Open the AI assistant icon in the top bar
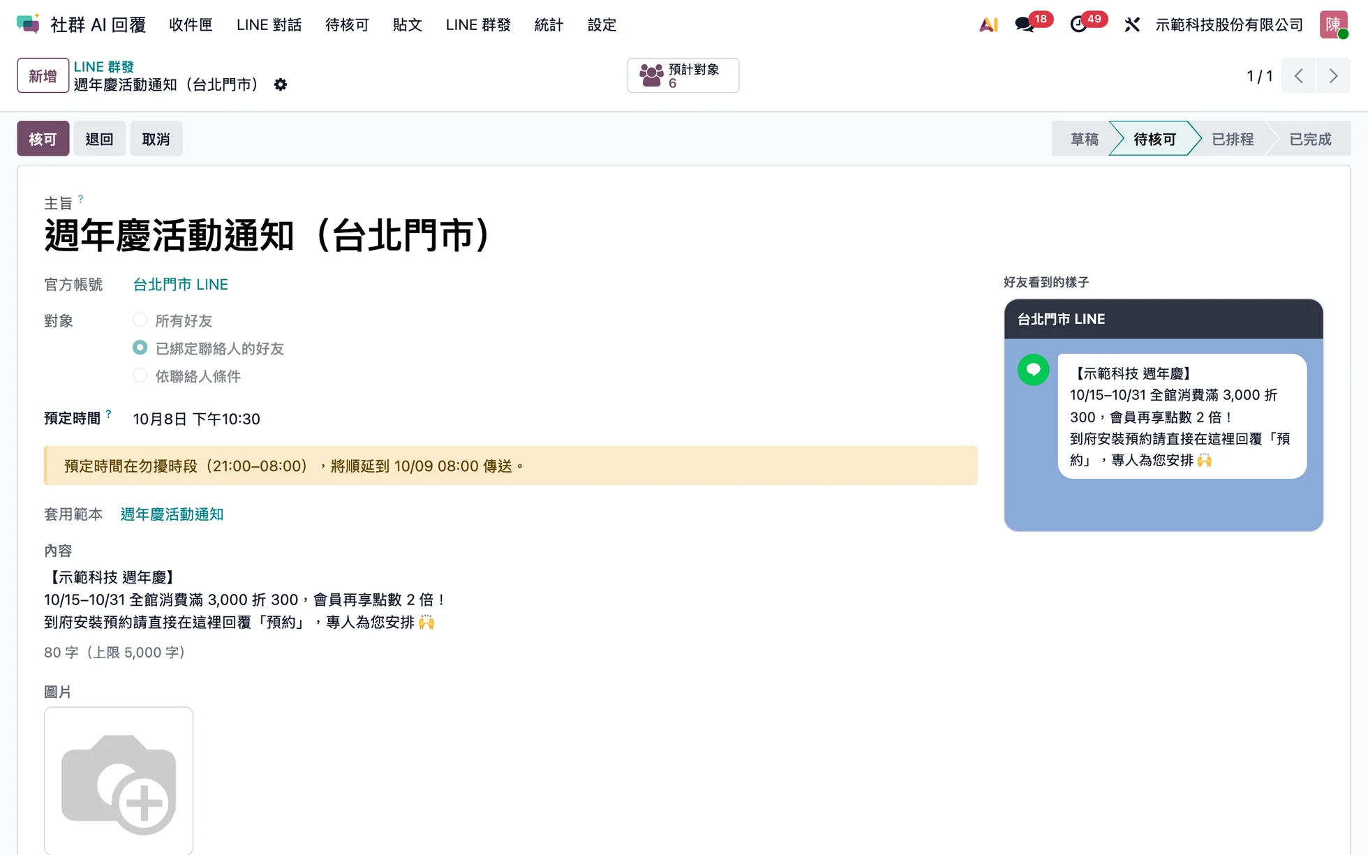This screenshot has height=855, width=1368. pos(988,24)
